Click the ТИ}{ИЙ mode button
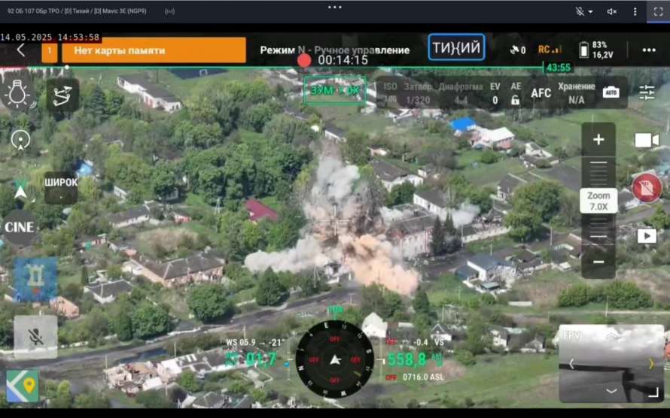Screen dimensions: 670x418 (456, 47)
